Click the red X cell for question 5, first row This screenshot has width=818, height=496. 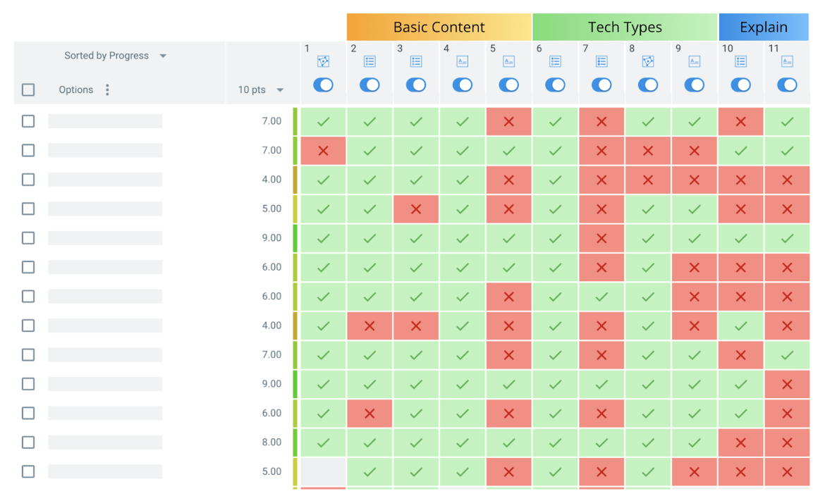508,120
